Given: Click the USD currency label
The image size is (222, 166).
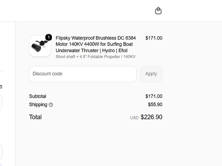Looking at the screenshot, I should tap(134, 118).
